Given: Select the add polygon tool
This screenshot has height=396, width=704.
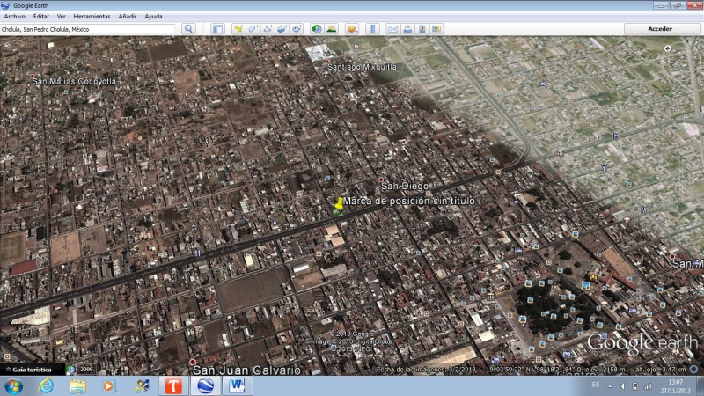Looking at the screenshot, I should point(253,29).
